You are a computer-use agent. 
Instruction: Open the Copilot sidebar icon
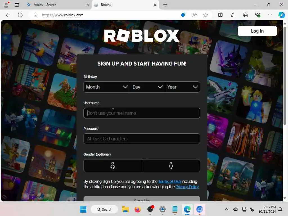(x=282, y=15)
